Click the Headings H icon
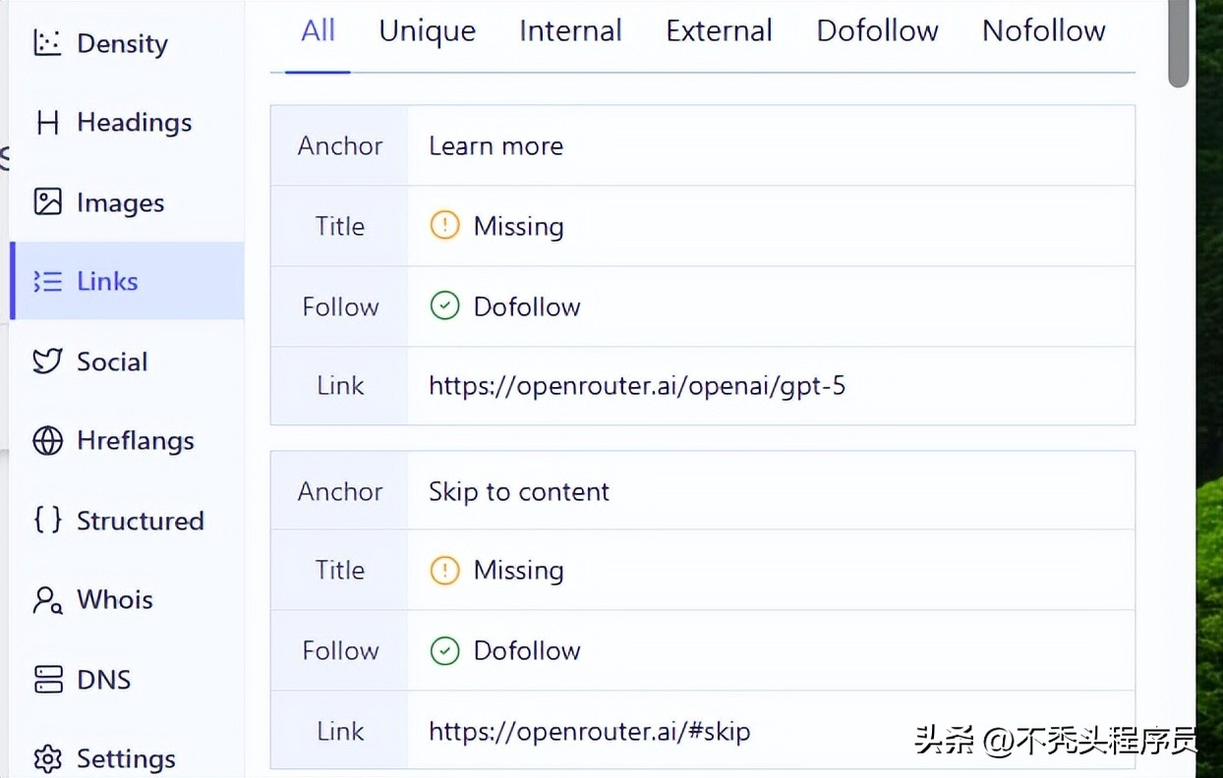 coord(47,123)
